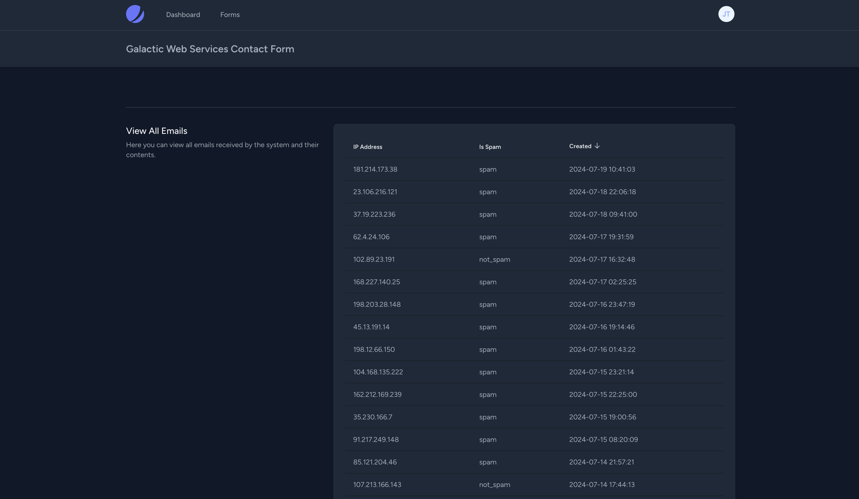Select IP address 35.230.166.7
Screen dimensions: 859x499
(x=373, y=417)
